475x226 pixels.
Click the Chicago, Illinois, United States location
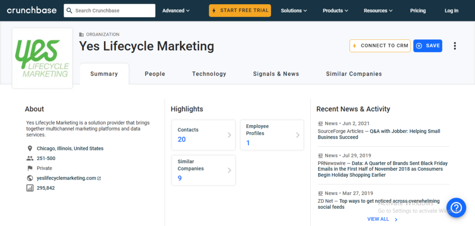click(x=70, y=149)
